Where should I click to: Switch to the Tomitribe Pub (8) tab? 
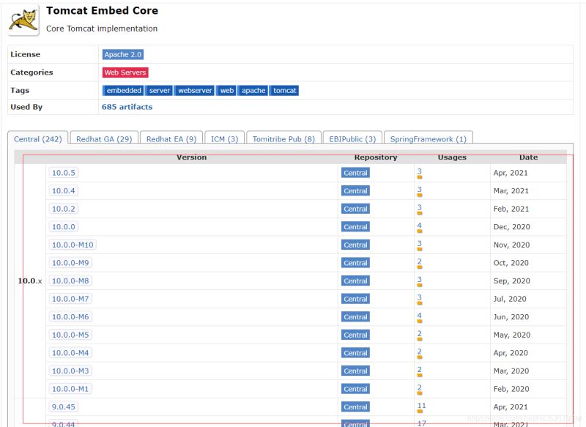click(x=283, y=139)
